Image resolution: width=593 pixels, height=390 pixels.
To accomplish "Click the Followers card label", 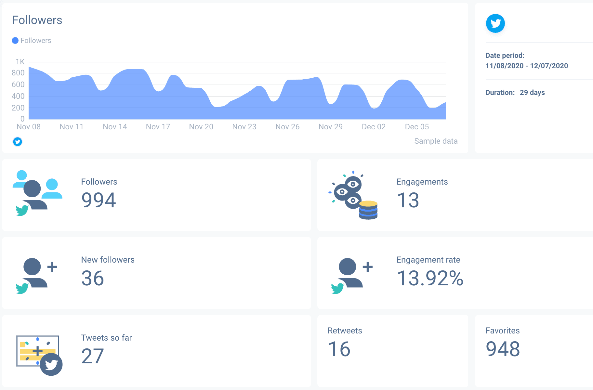I will [x=99, y=182].
